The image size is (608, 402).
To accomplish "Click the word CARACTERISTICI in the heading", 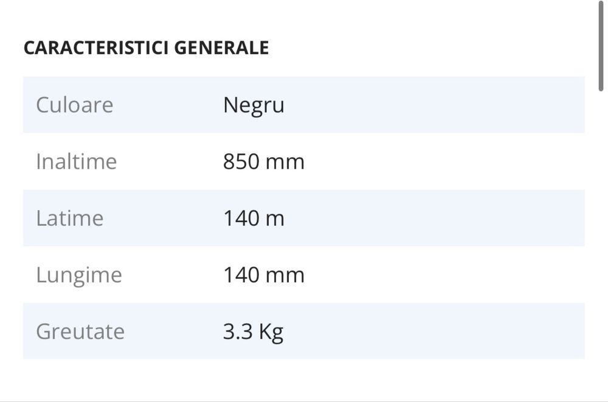I will (96, 47).
